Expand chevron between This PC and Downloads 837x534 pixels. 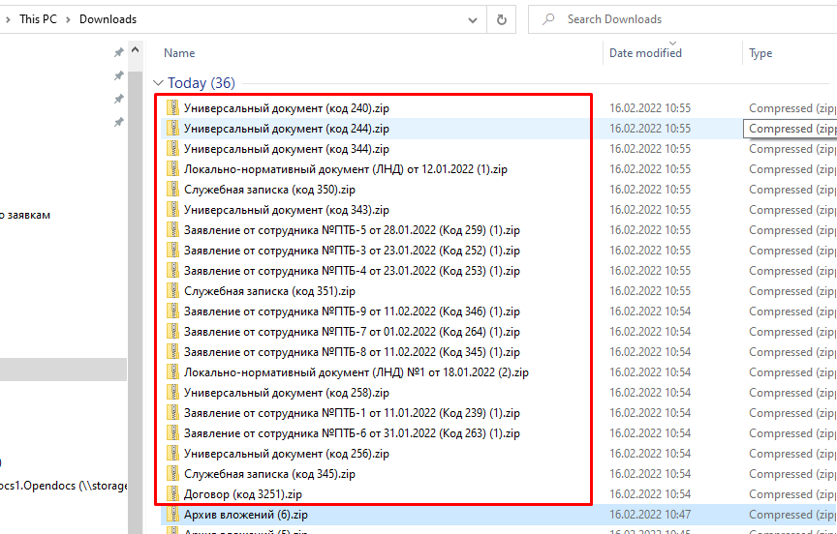click(69, 19)
